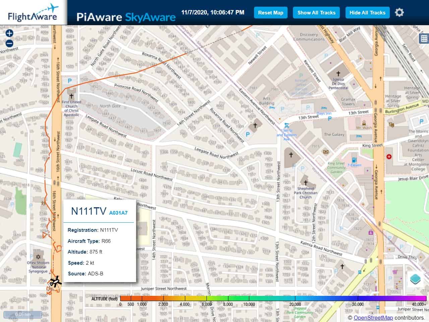This screenshot has height=322, width=429.
Task: Click the zoom out minus button
Action: click(x=9, y=43)
